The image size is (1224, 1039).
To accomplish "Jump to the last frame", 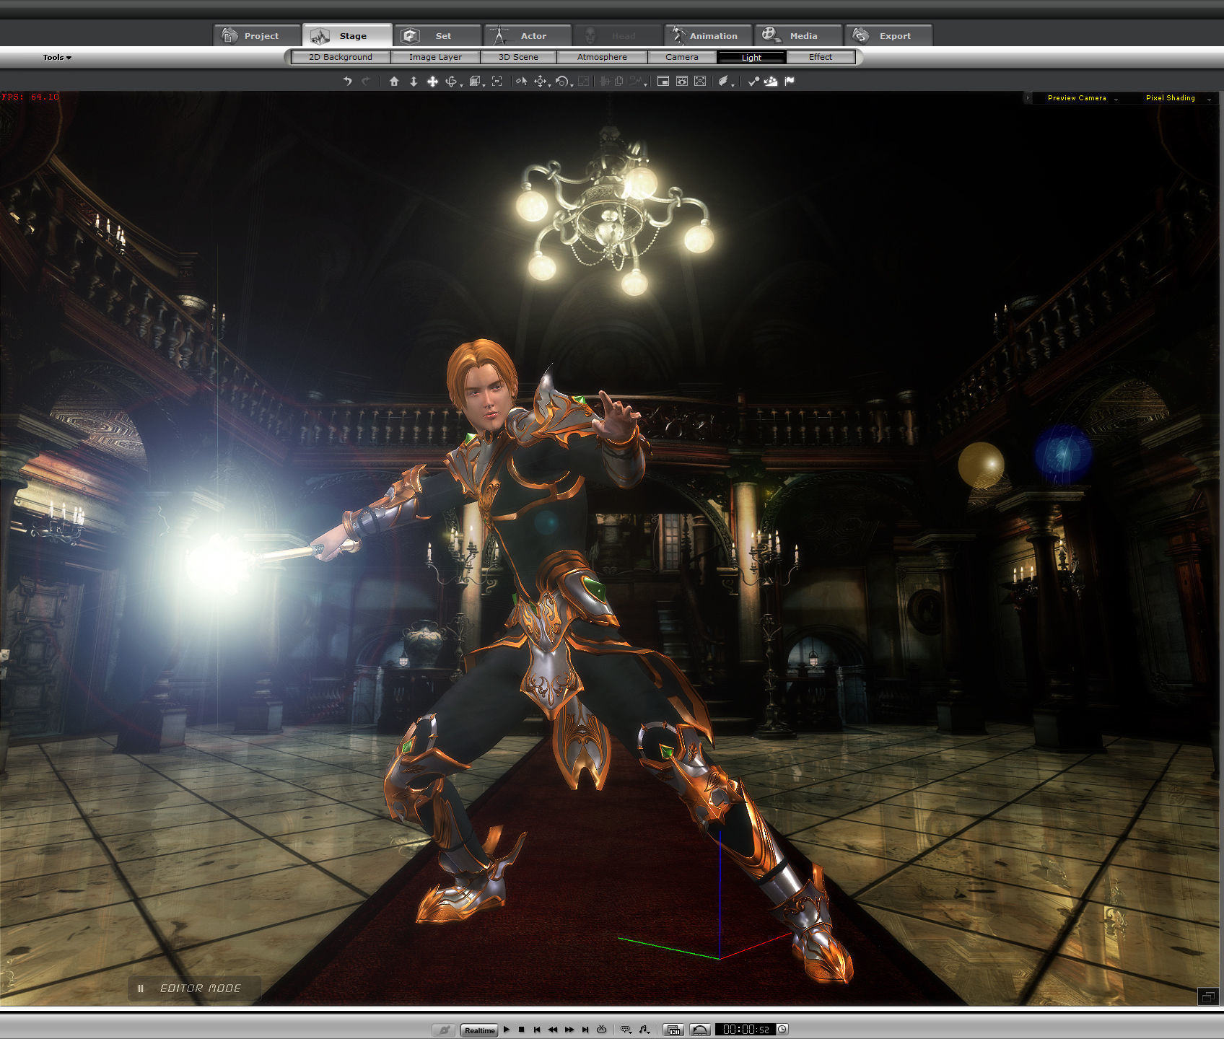I will pyautogui.click(x=585, y=1030).
